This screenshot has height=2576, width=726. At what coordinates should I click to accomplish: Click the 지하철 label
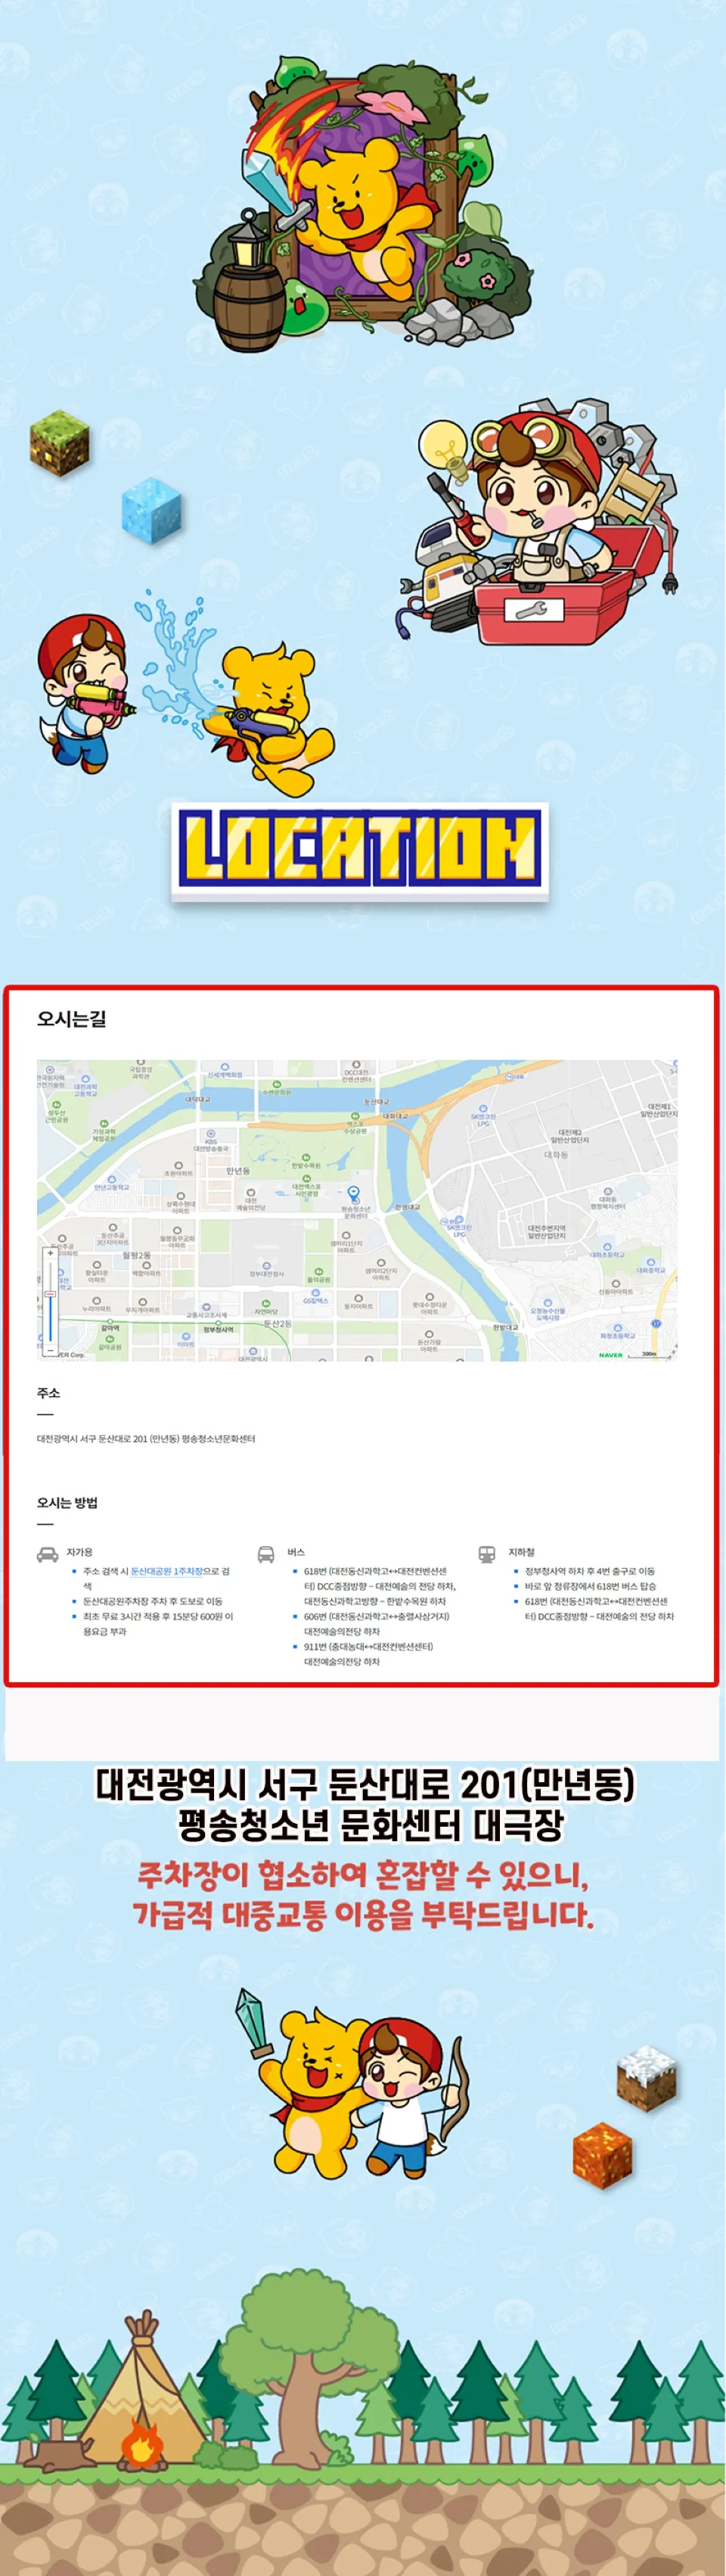tap(521, 1552)
